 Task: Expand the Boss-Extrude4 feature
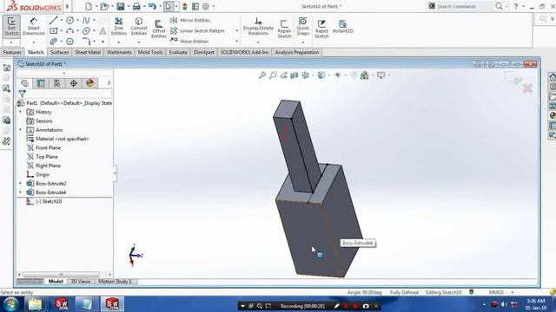20,192
